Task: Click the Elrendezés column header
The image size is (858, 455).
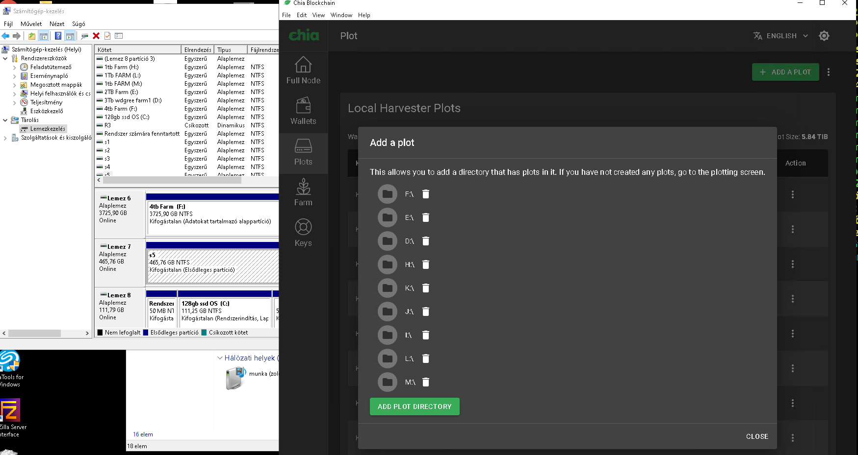Action: tap(198, 49)
